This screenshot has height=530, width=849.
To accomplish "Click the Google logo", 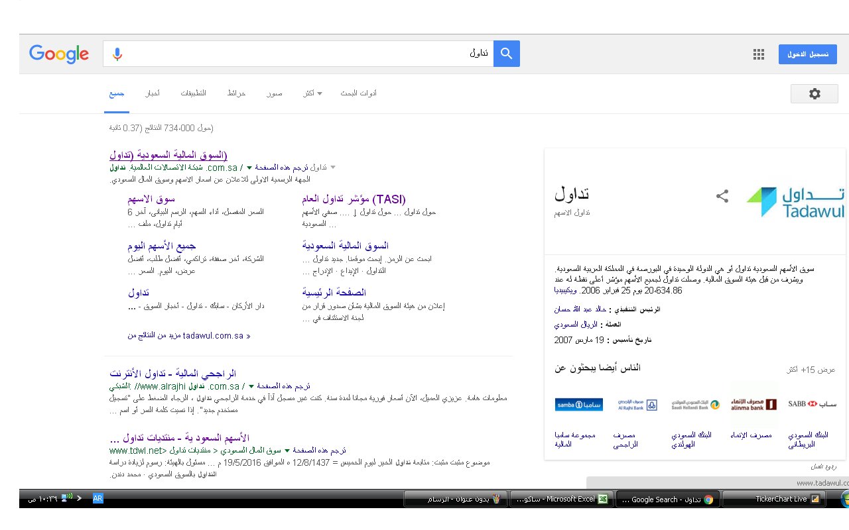I will click(59, 54).
